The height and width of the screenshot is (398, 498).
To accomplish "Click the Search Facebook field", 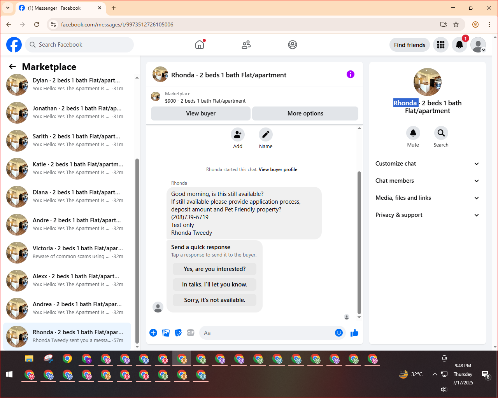I will (79, 45).
